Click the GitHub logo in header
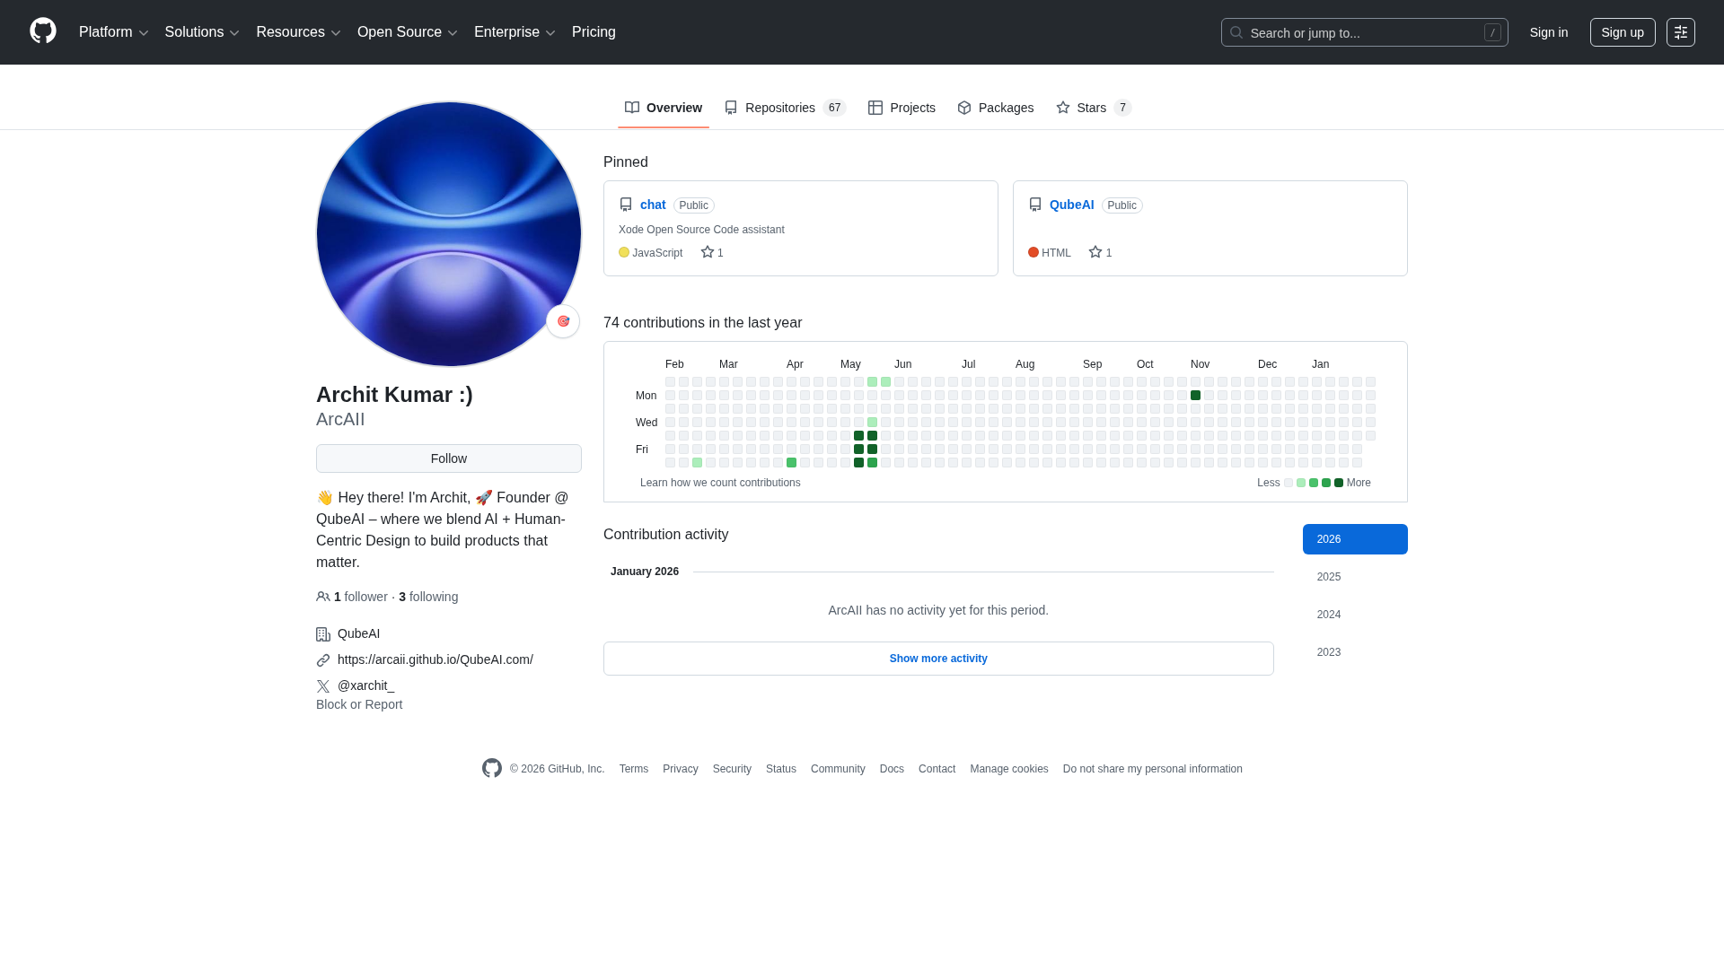 coord(43,31)
